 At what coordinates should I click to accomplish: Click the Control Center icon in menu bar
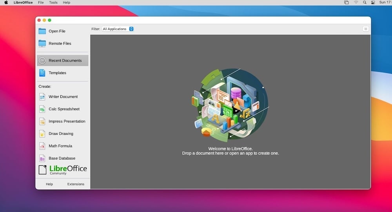pos(373,2)
